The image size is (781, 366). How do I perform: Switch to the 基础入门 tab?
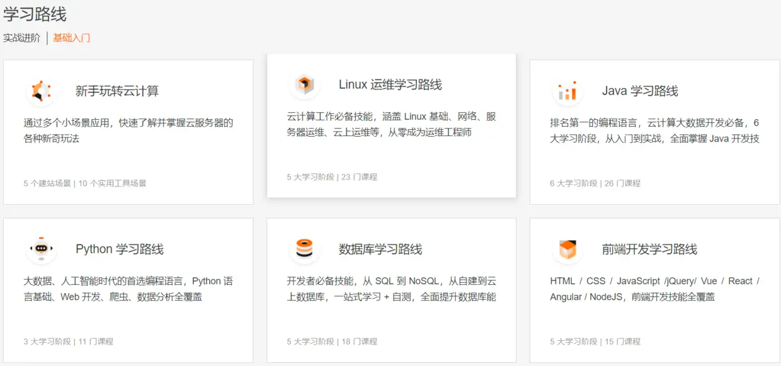(x=71, y=38)
